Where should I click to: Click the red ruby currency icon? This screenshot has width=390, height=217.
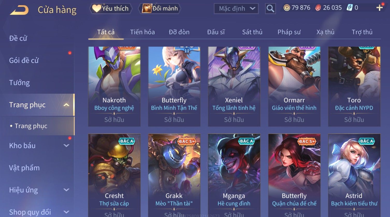coord(318,8)
